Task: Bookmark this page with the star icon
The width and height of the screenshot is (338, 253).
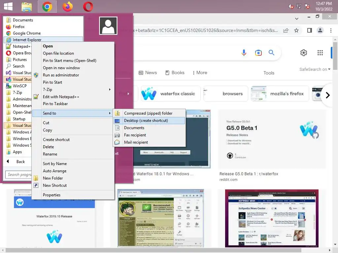Action: 296,30
